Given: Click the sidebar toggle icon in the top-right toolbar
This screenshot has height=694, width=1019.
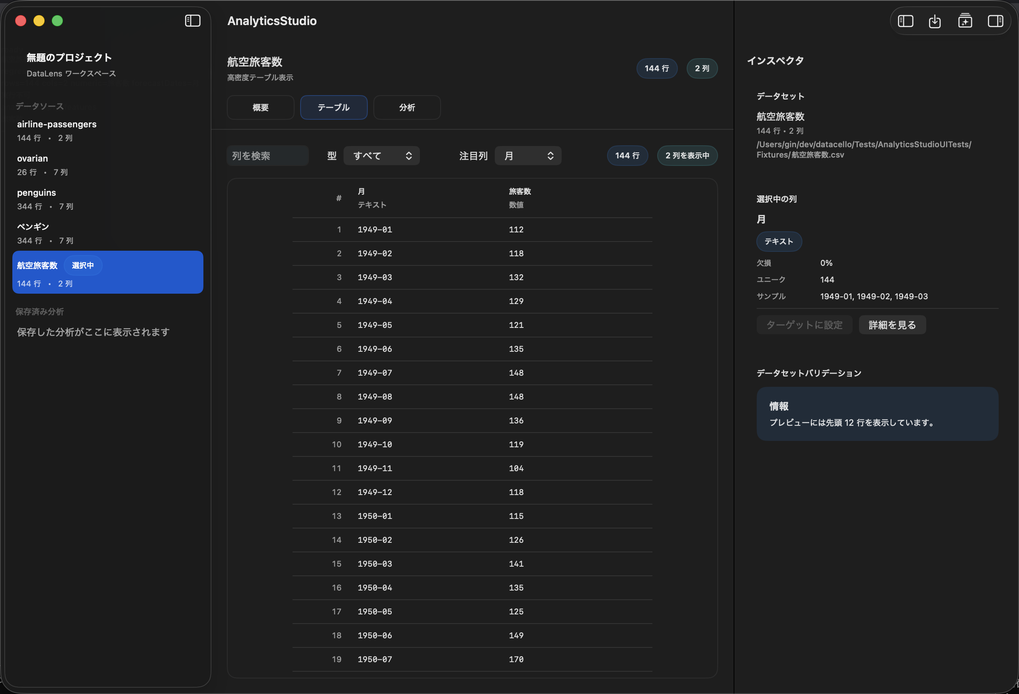Looking at the screenshot, I should tap(906, 21).
